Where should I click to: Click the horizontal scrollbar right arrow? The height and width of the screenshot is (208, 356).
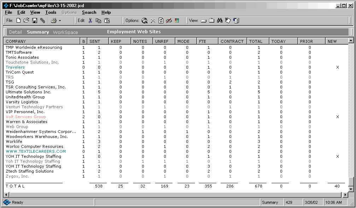click(345, 195)
